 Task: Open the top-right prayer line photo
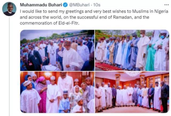tap(132, 50)
